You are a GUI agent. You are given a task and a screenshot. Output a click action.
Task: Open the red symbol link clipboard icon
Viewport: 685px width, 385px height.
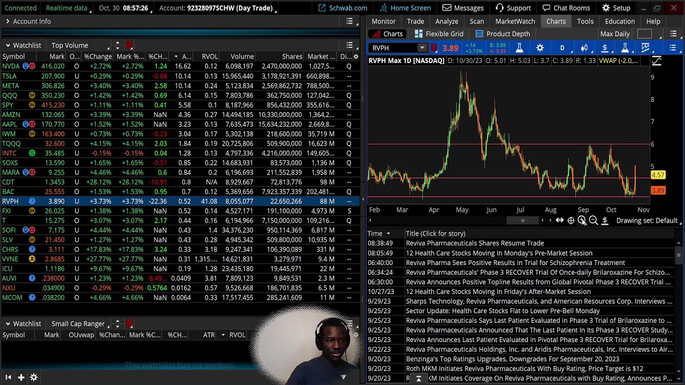[x=434, y=48]
